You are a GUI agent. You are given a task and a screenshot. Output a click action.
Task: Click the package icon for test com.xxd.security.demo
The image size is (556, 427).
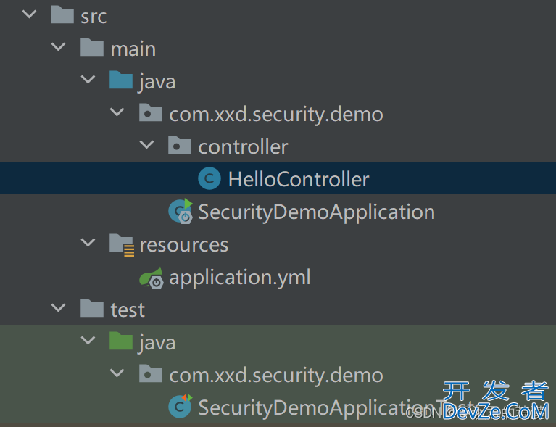tap(151, 373)
